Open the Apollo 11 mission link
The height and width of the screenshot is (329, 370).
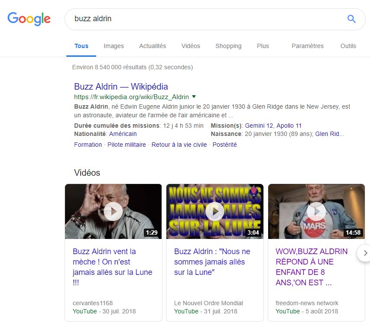289,126
